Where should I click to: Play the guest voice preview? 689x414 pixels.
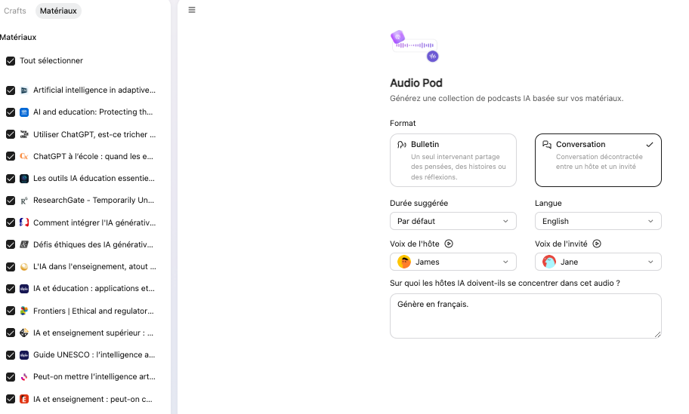coord(597,244)
